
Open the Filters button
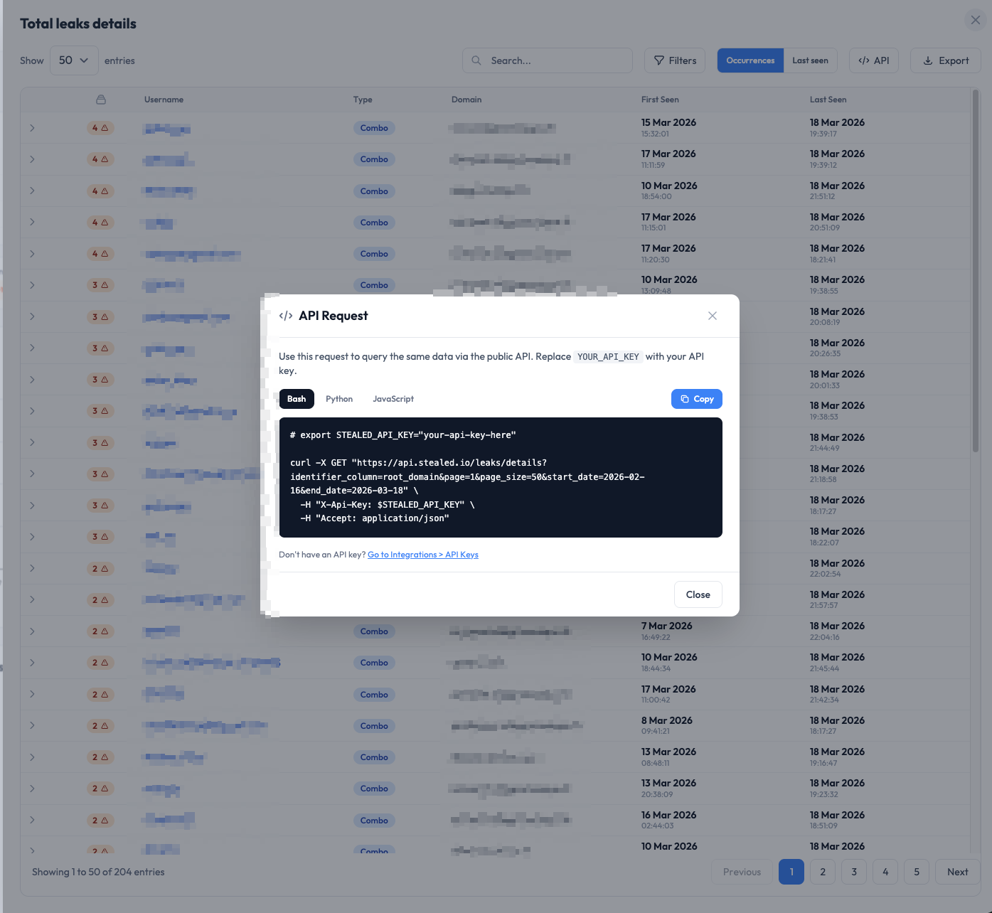coord(675,60)
